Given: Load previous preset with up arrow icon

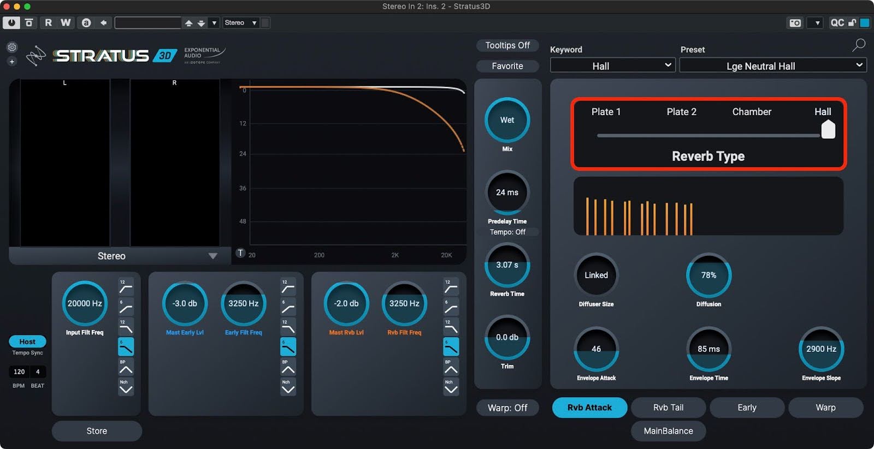Looking at the screenshot, I should click(x=188, y=23).
